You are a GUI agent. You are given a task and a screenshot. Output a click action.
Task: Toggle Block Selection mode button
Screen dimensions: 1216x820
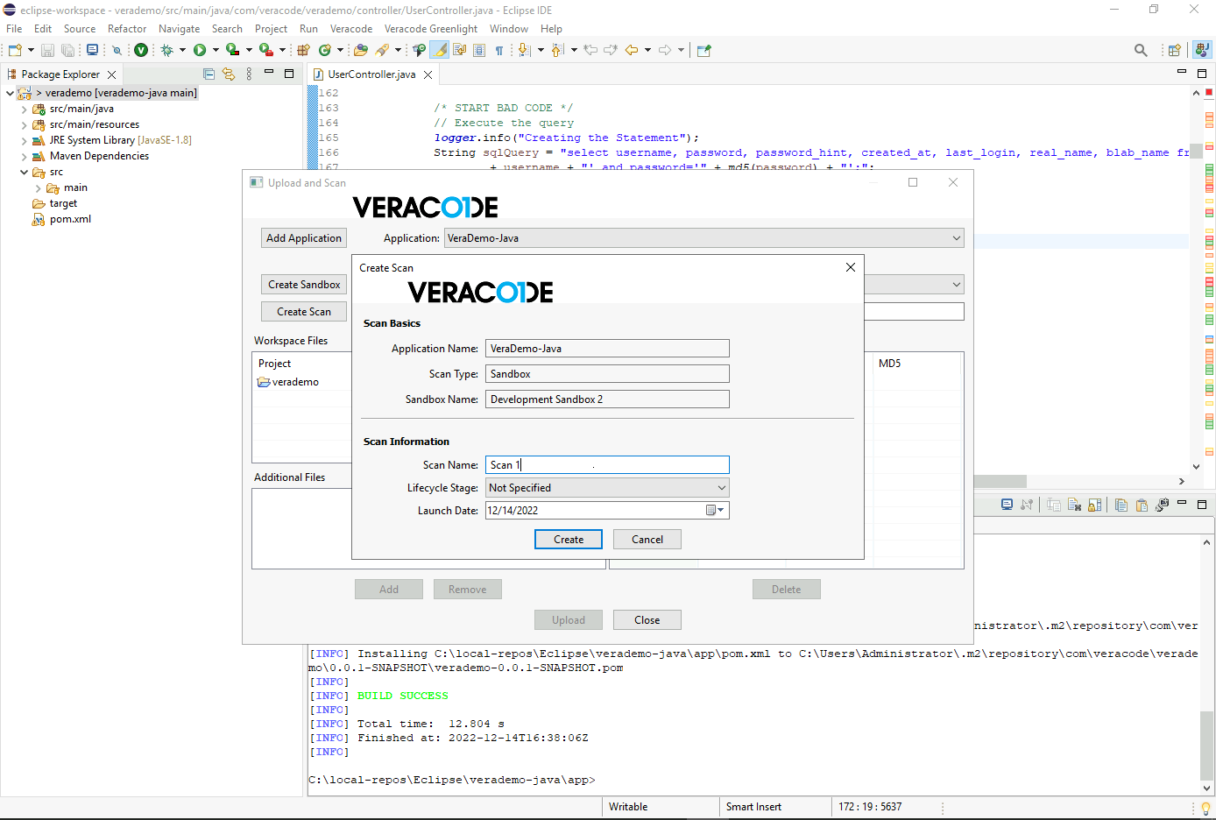tap(479, 50)
